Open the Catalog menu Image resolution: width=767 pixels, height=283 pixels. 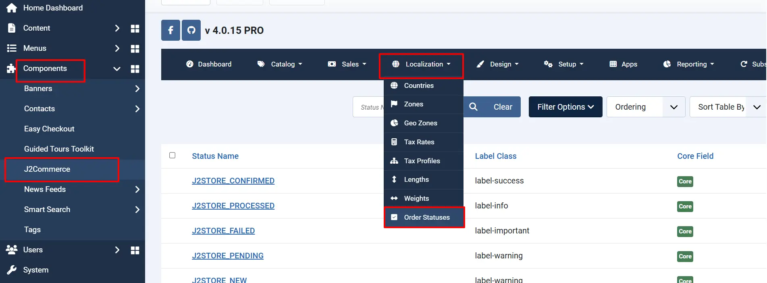(x=280, y=64)
